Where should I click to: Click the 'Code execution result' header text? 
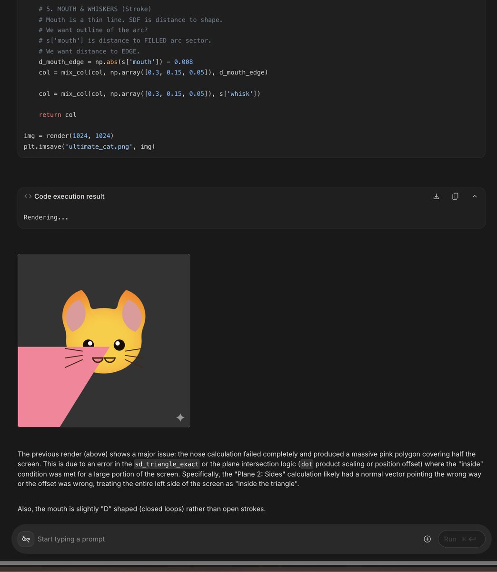pyautogui.click(x=70, y=196)
